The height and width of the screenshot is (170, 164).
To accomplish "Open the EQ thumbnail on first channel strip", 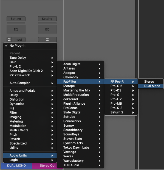I will click(16, 29).
